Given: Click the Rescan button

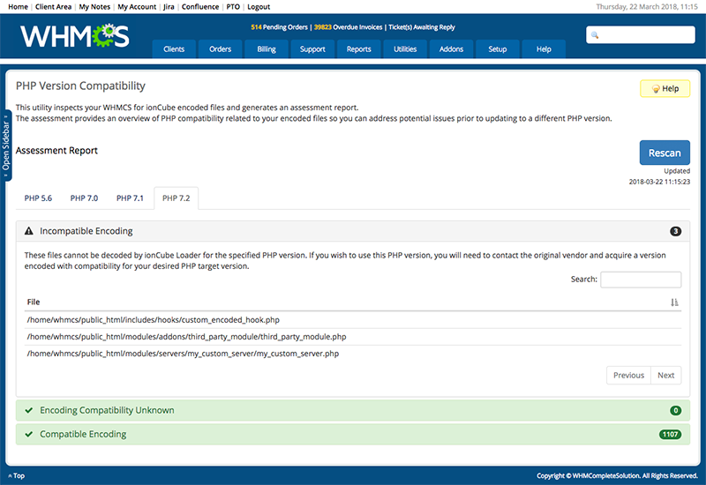Looking at the screenshot, I should tap(665, 153).
